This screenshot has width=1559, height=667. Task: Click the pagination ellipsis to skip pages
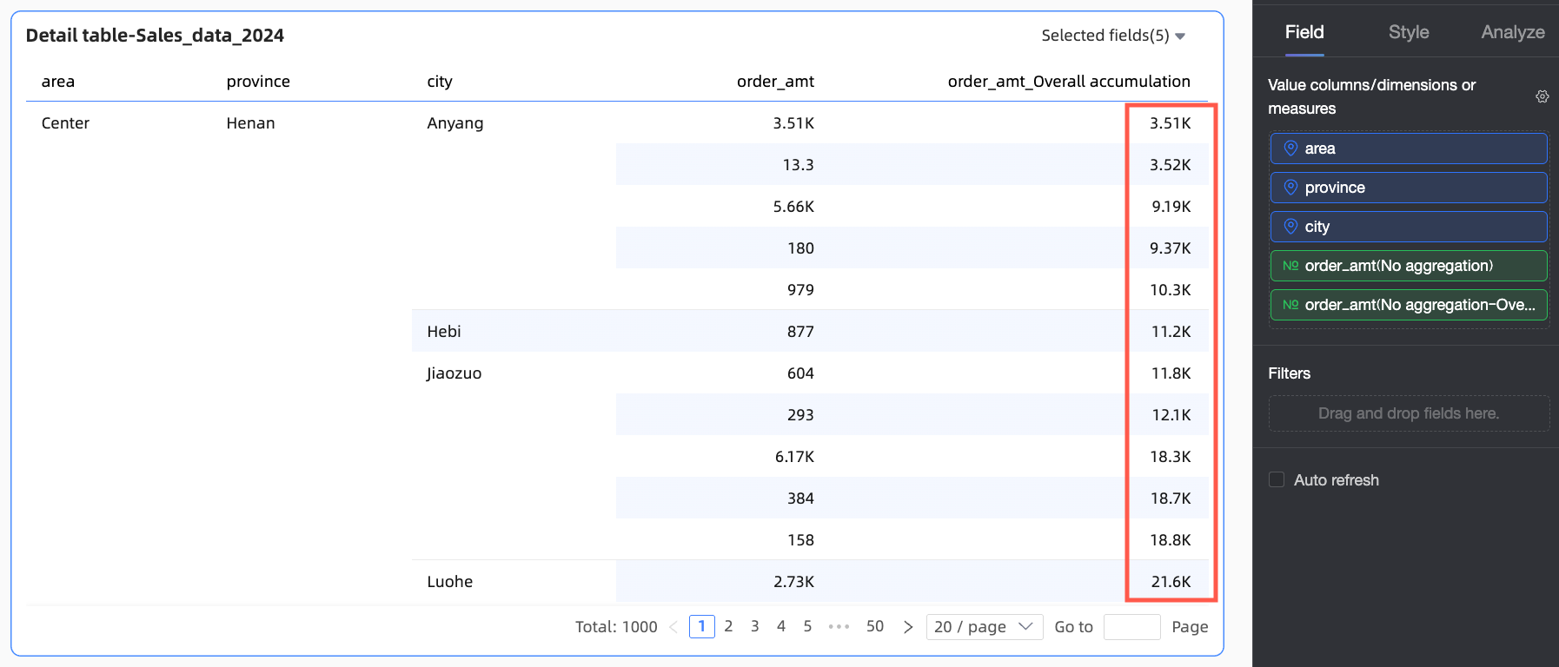click(x=839, y=627)
